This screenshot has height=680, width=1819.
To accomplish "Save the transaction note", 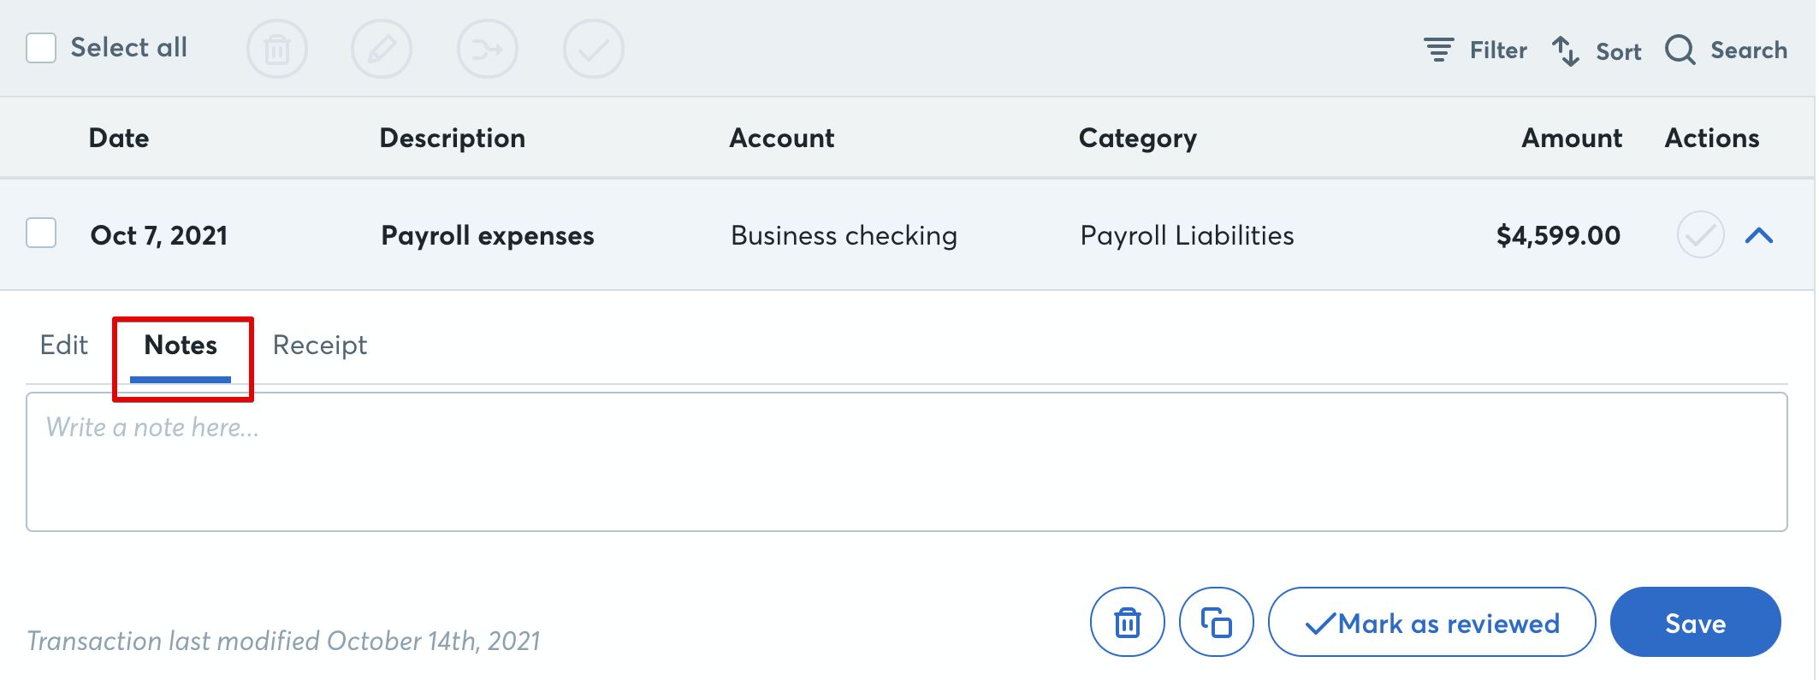I will [1695, 622].
